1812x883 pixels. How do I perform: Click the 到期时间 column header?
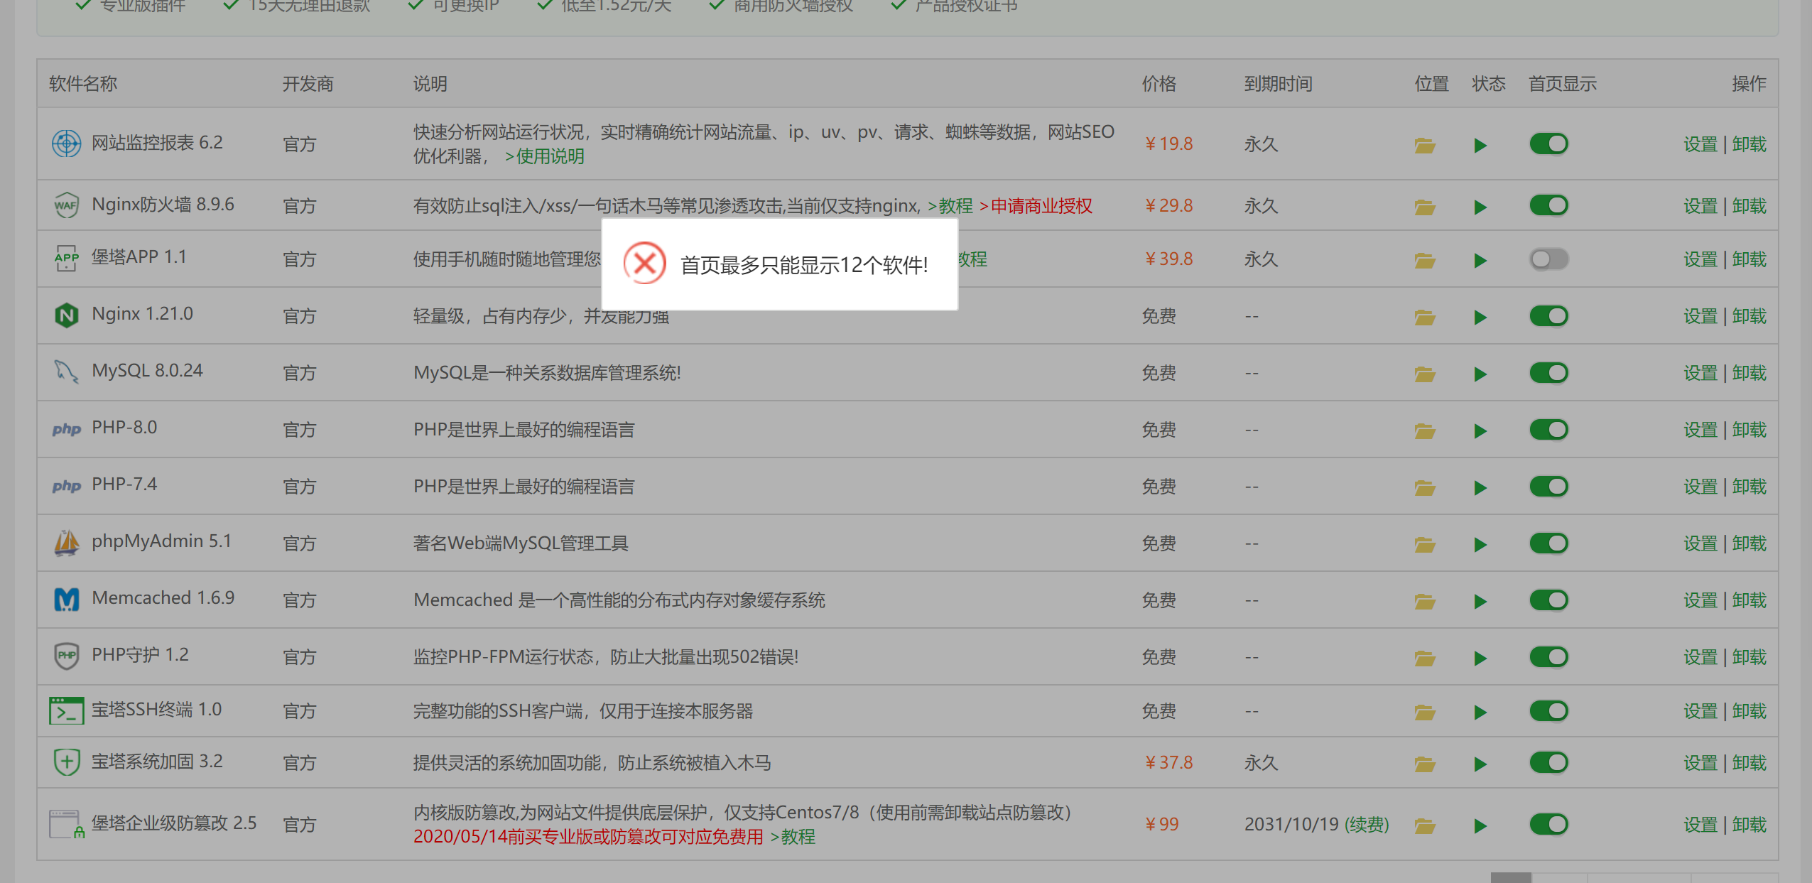point(1278,84)
